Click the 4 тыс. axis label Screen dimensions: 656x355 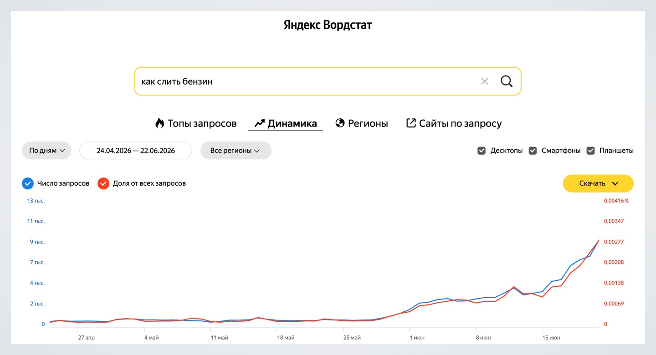(37, 283)
